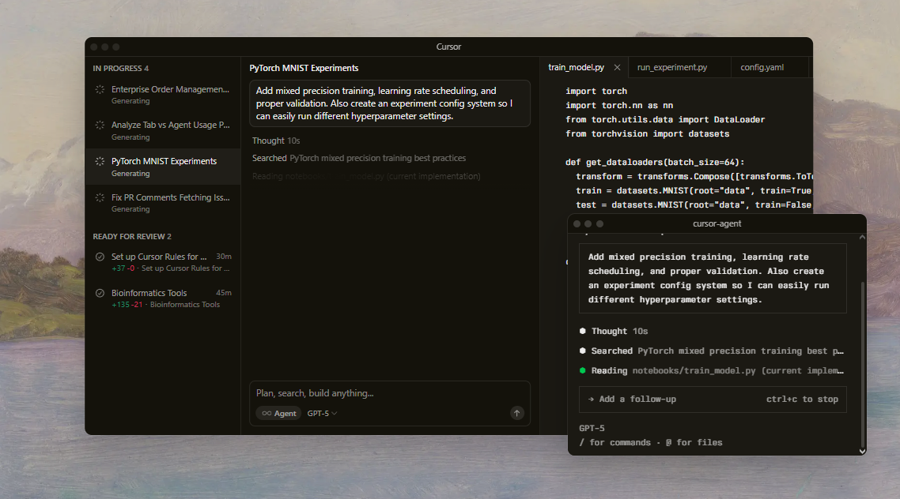Close the train_model.py tab
Viewport: 900px width, 499px height.
coord(617,68)
